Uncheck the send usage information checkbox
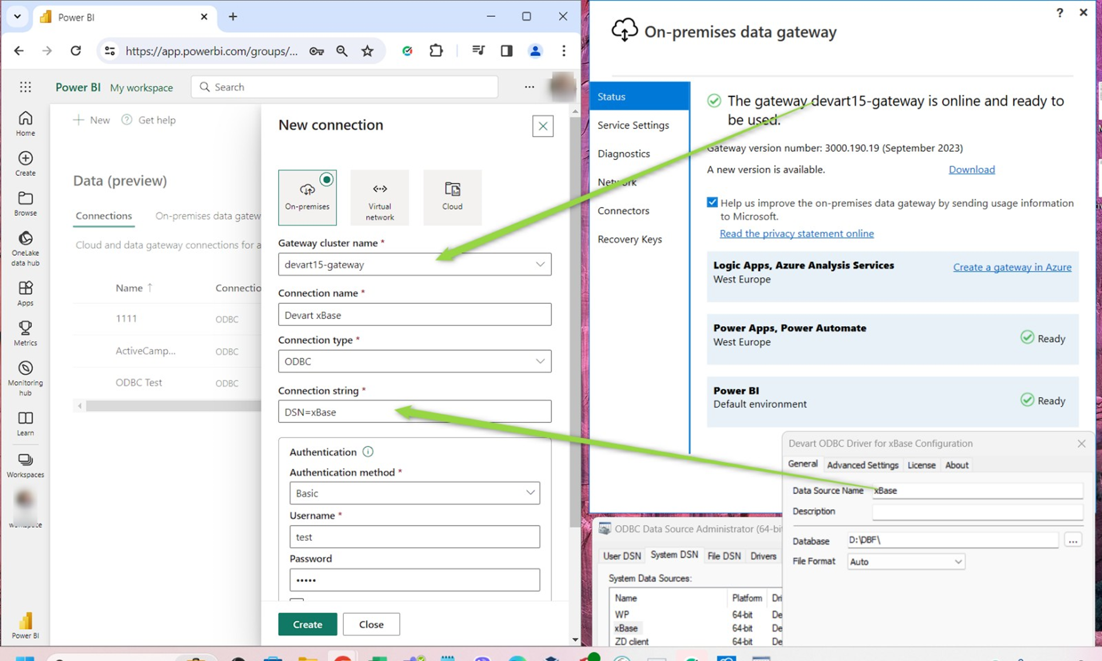Screen dimensions: 1102x661 [x=712, y=202]
